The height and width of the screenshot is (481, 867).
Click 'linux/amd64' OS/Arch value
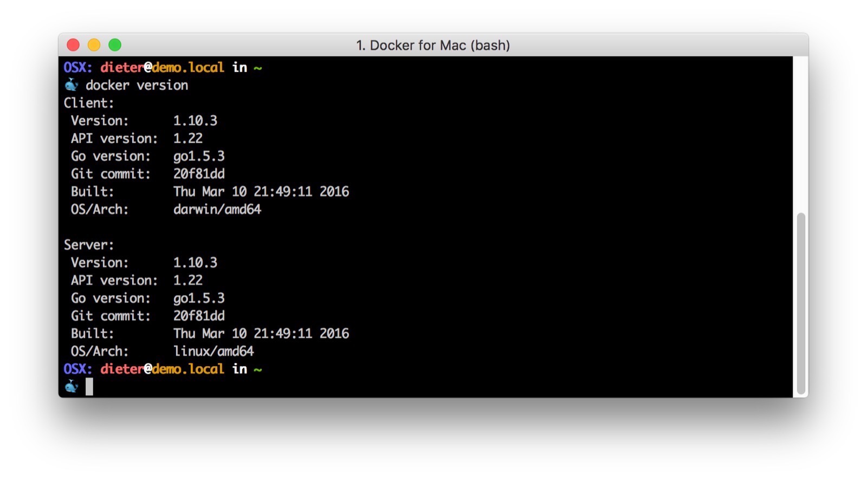tap(213, 351)
